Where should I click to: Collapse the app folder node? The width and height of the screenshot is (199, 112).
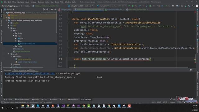(9, 28)
